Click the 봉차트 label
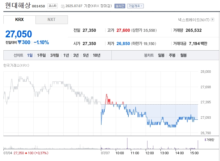Image resolution: width=220 pixels, height=161 pixels. [x=149, y=55]
